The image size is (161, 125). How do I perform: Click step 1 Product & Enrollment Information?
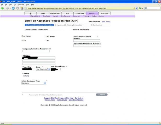39,25
